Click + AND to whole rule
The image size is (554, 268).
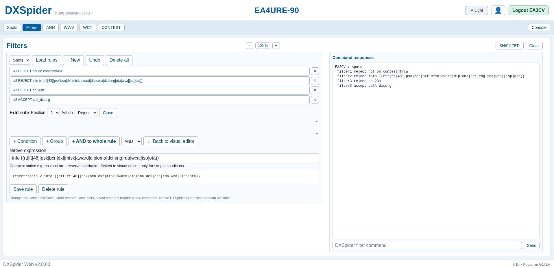(94, 141)
